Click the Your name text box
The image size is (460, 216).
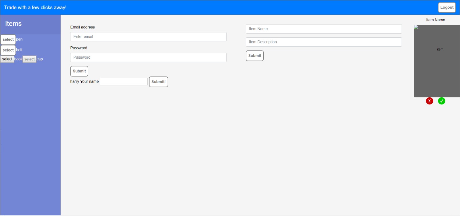pos(124,82)
